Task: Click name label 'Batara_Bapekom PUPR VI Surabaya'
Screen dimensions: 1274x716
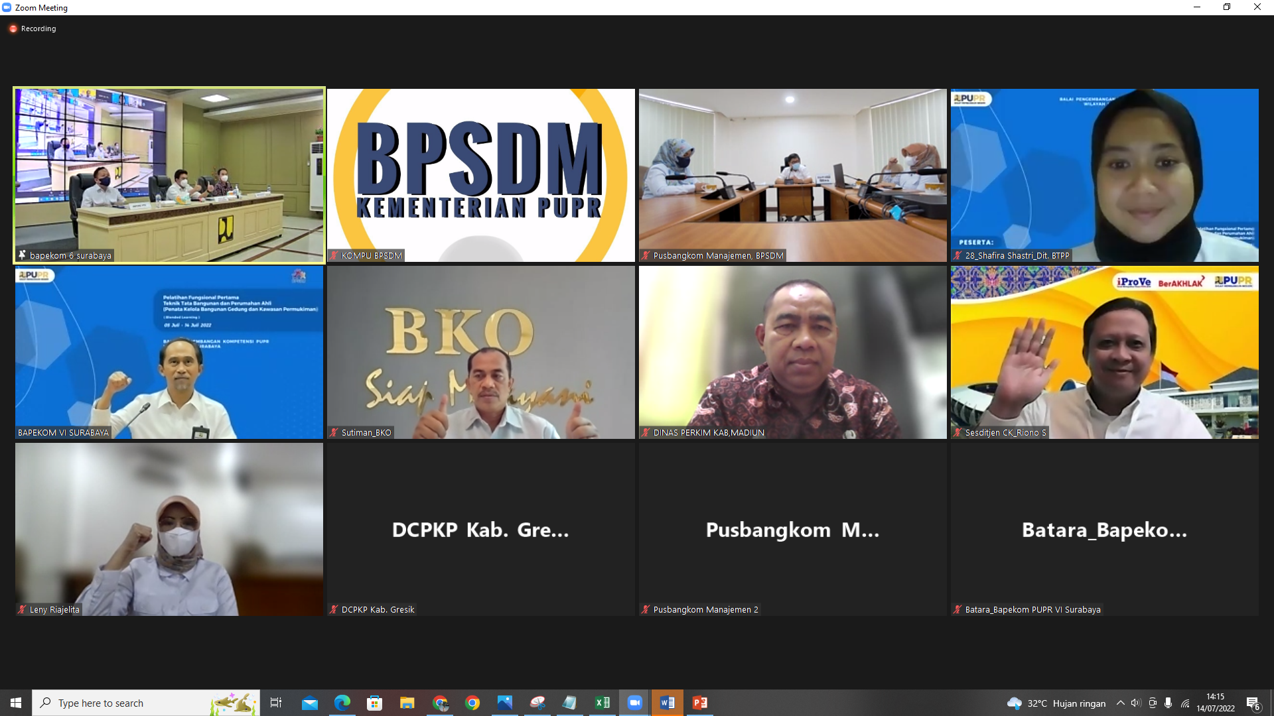Action: click(1032, 609)
